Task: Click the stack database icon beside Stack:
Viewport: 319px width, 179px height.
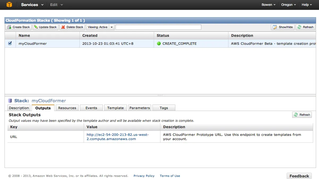Action: (10, 101)
